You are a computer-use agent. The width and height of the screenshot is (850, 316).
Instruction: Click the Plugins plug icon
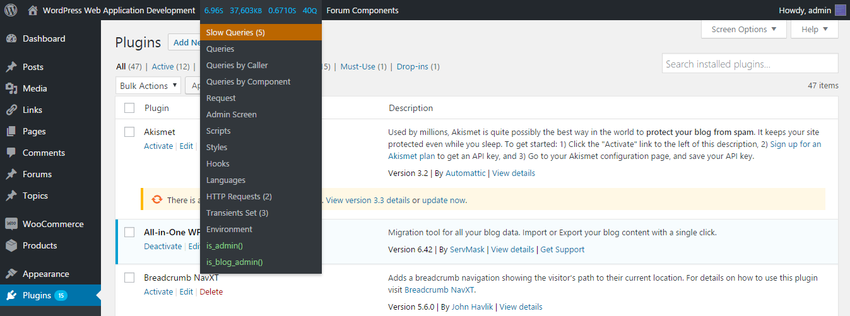coord(11,295)
